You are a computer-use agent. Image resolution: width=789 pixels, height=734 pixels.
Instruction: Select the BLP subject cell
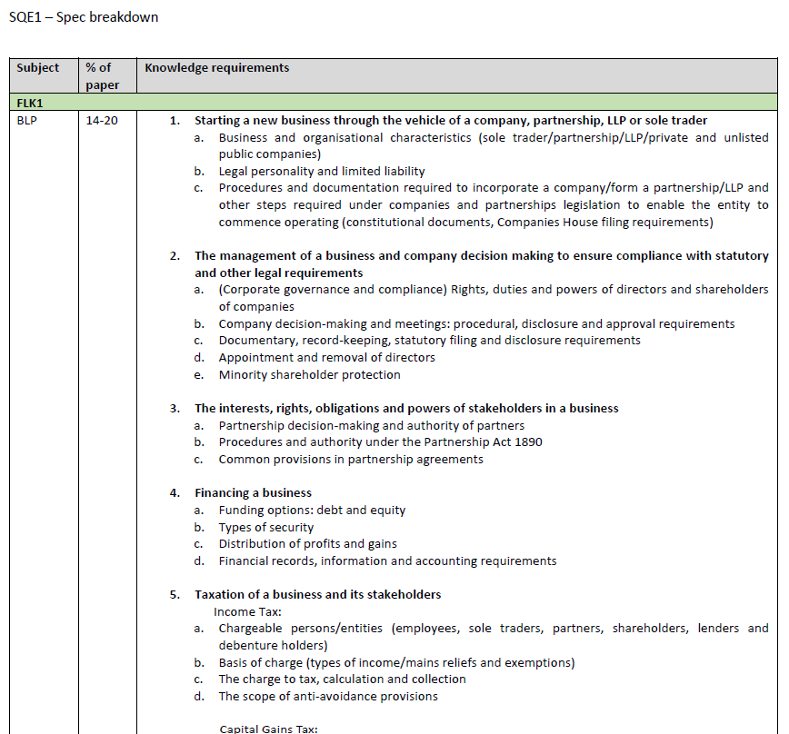click(26, 121)
